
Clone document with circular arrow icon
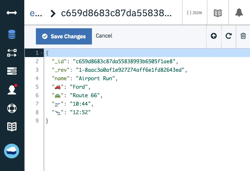229,36
